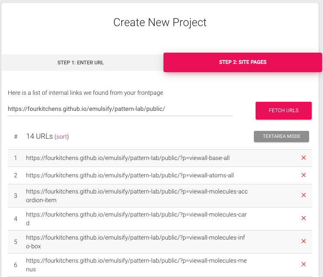
Task: Select the viewall-base-all URL text in row 1
Action: (128, 158)
